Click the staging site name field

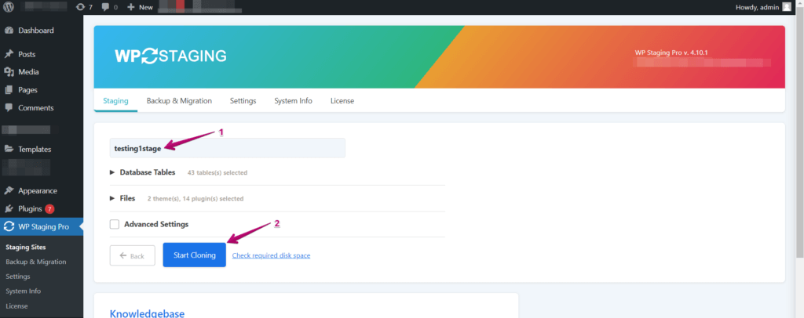(x=227, y=148)
